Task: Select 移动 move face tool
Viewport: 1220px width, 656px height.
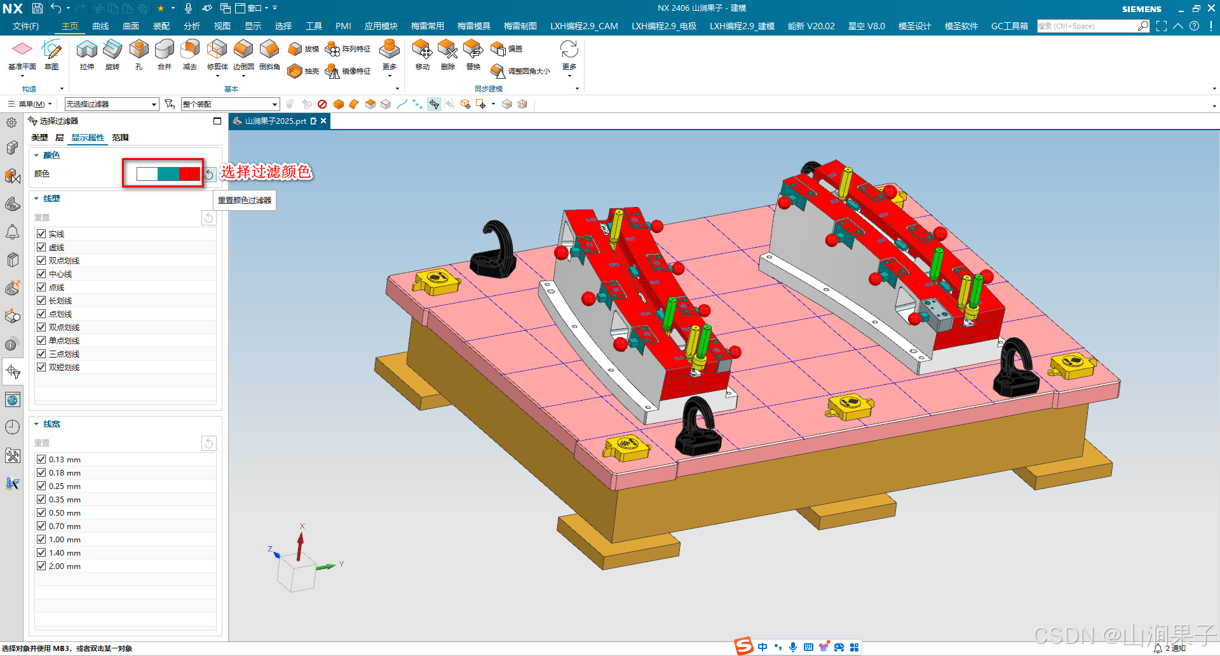Action: pos(423,55)
